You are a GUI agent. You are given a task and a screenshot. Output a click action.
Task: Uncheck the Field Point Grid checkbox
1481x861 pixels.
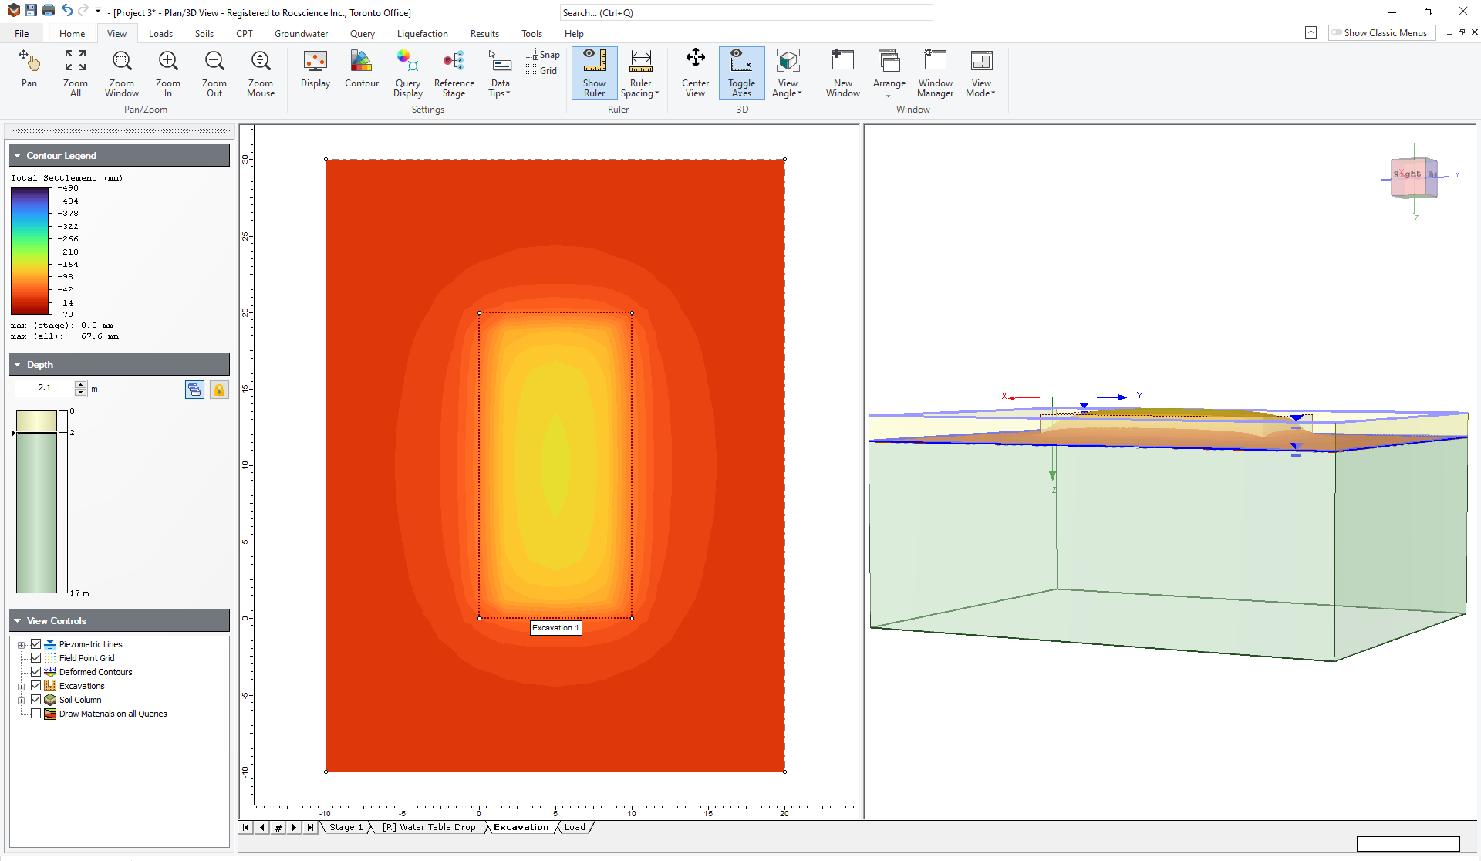click(36, 657)
